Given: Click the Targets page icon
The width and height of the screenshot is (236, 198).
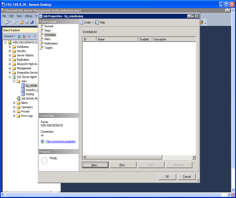Looking at the screenshot, I should tap(41, 48).
